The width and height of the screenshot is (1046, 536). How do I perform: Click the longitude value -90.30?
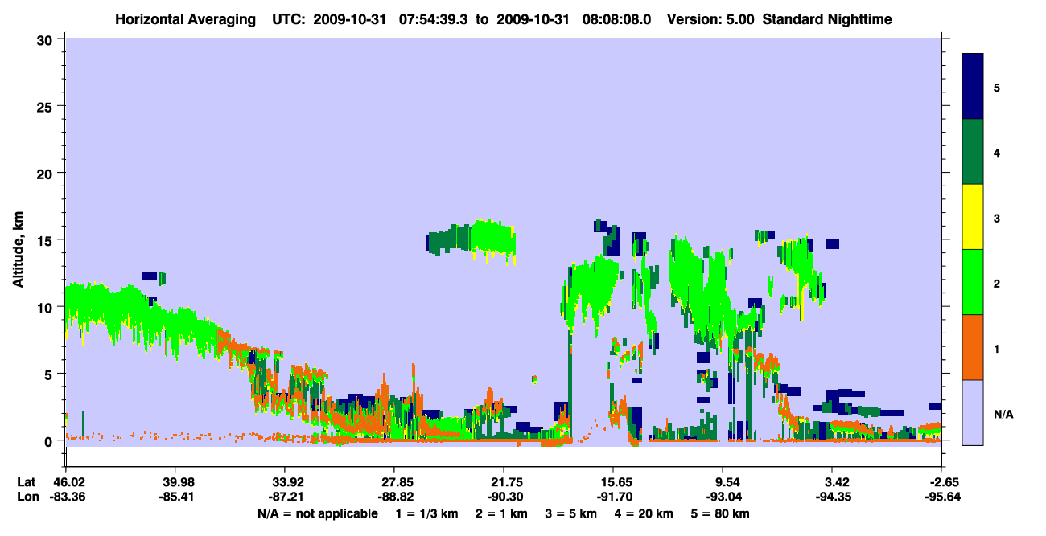[x=504, y=497]
